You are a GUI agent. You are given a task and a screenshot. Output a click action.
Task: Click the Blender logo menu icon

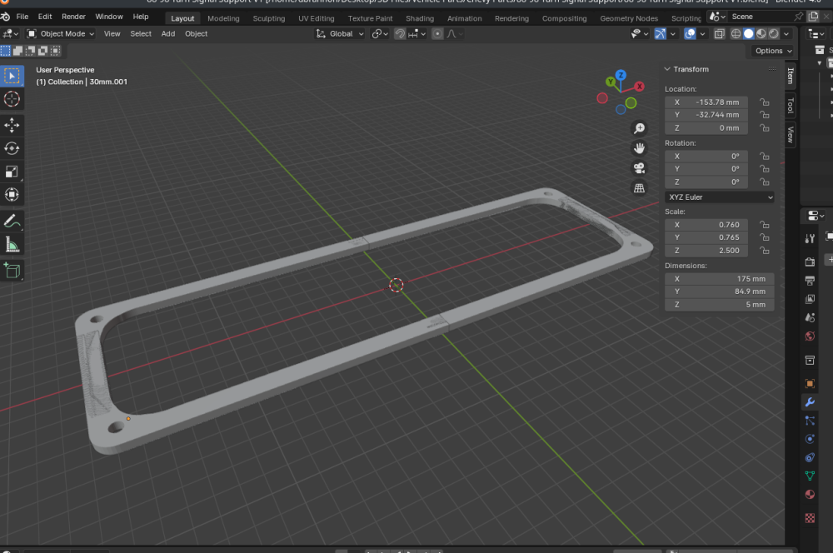point(5,17)
